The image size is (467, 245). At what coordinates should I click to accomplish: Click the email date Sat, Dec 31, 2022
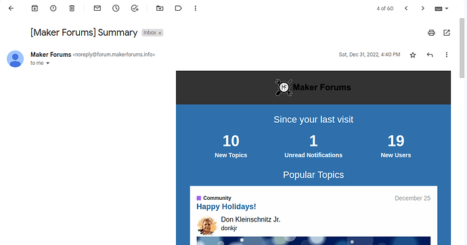click(x=370, y=55)
